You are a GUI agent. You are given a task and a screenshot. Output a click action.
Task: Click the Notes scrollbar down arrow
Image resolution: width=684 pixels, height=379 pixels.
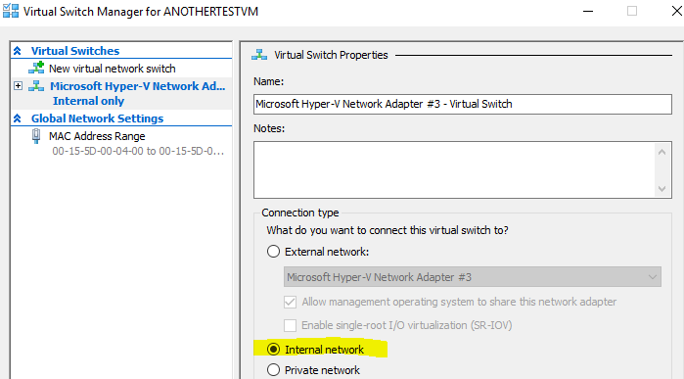(661, 189)
